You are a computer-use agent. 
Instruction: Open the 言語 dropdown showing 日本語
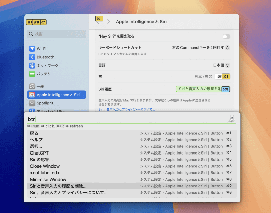(x=221, y=65)
